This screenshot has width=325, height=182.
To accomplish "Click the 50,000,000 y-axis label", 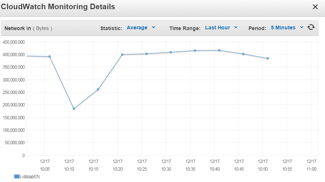I will [15, 143].
